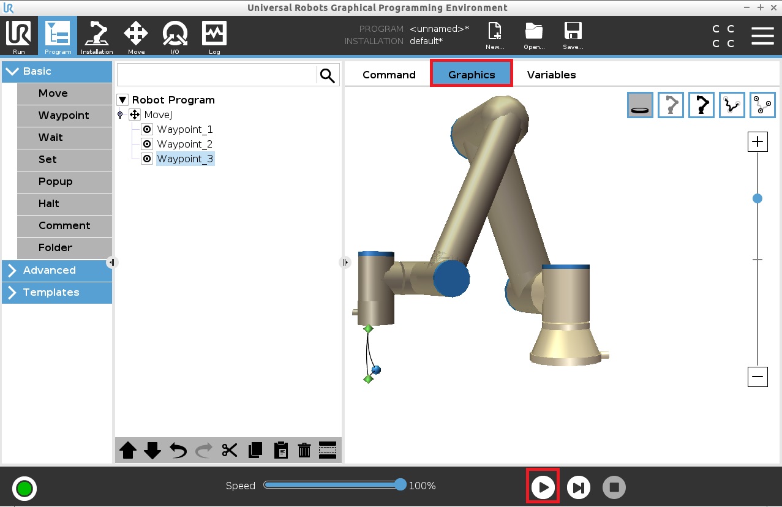782x507 pixels.
Task: Open the Log tab icon
Action: point(214,37)
